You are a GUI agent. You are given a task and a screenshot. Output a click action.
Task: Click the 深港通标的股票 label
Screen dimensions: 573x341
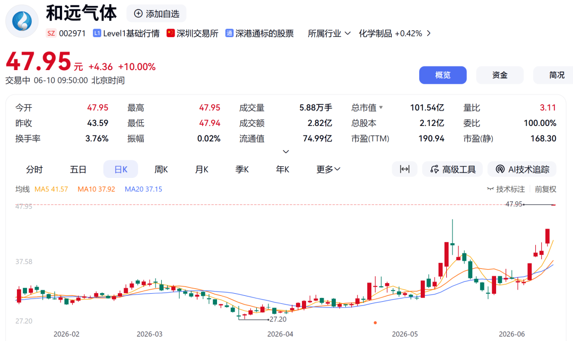pyautogui.click(x=265, y=33)
